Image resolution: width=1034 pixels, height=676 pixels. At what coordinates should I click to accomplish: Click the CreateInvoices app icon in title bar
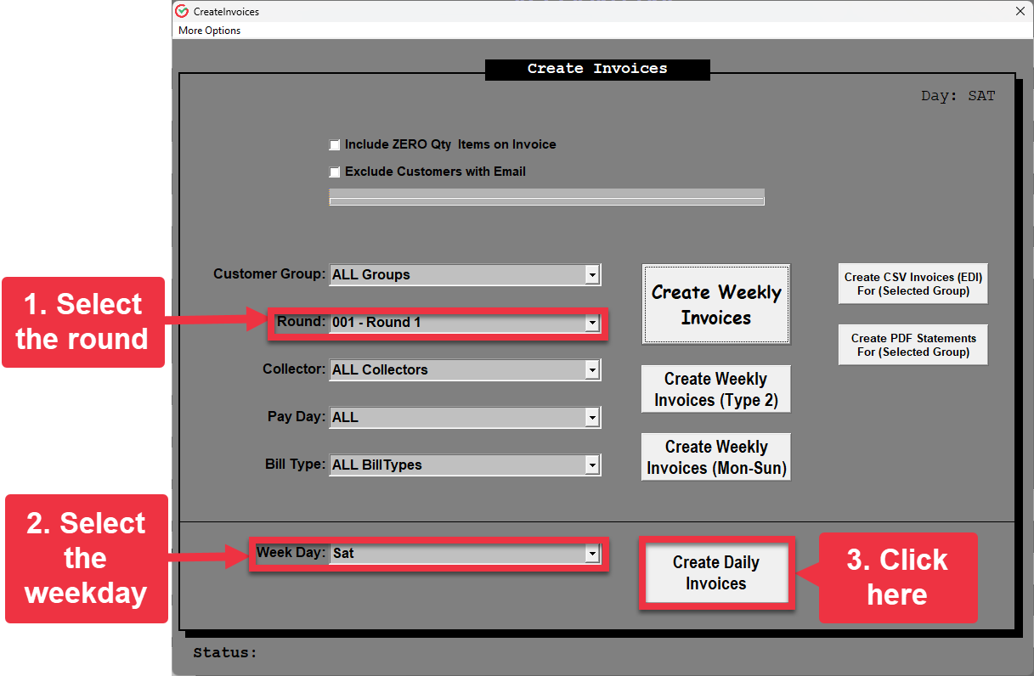(181, 12)
